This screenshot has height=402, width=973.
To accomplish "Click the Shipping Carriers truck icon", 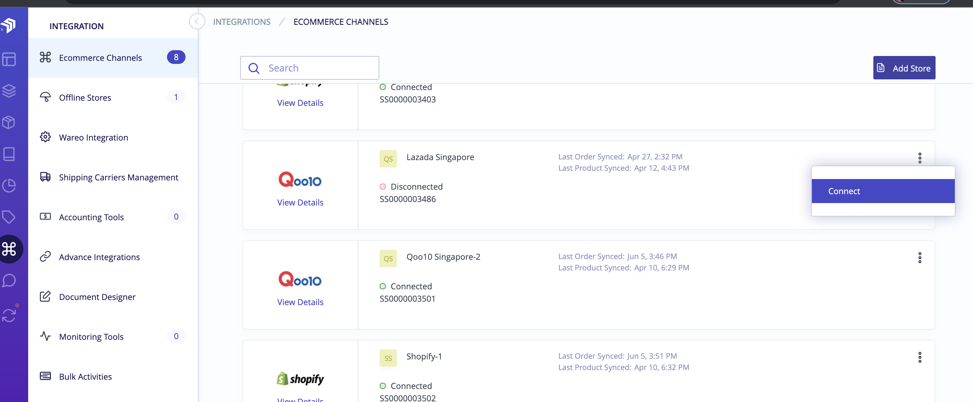I will coord(45,177).
